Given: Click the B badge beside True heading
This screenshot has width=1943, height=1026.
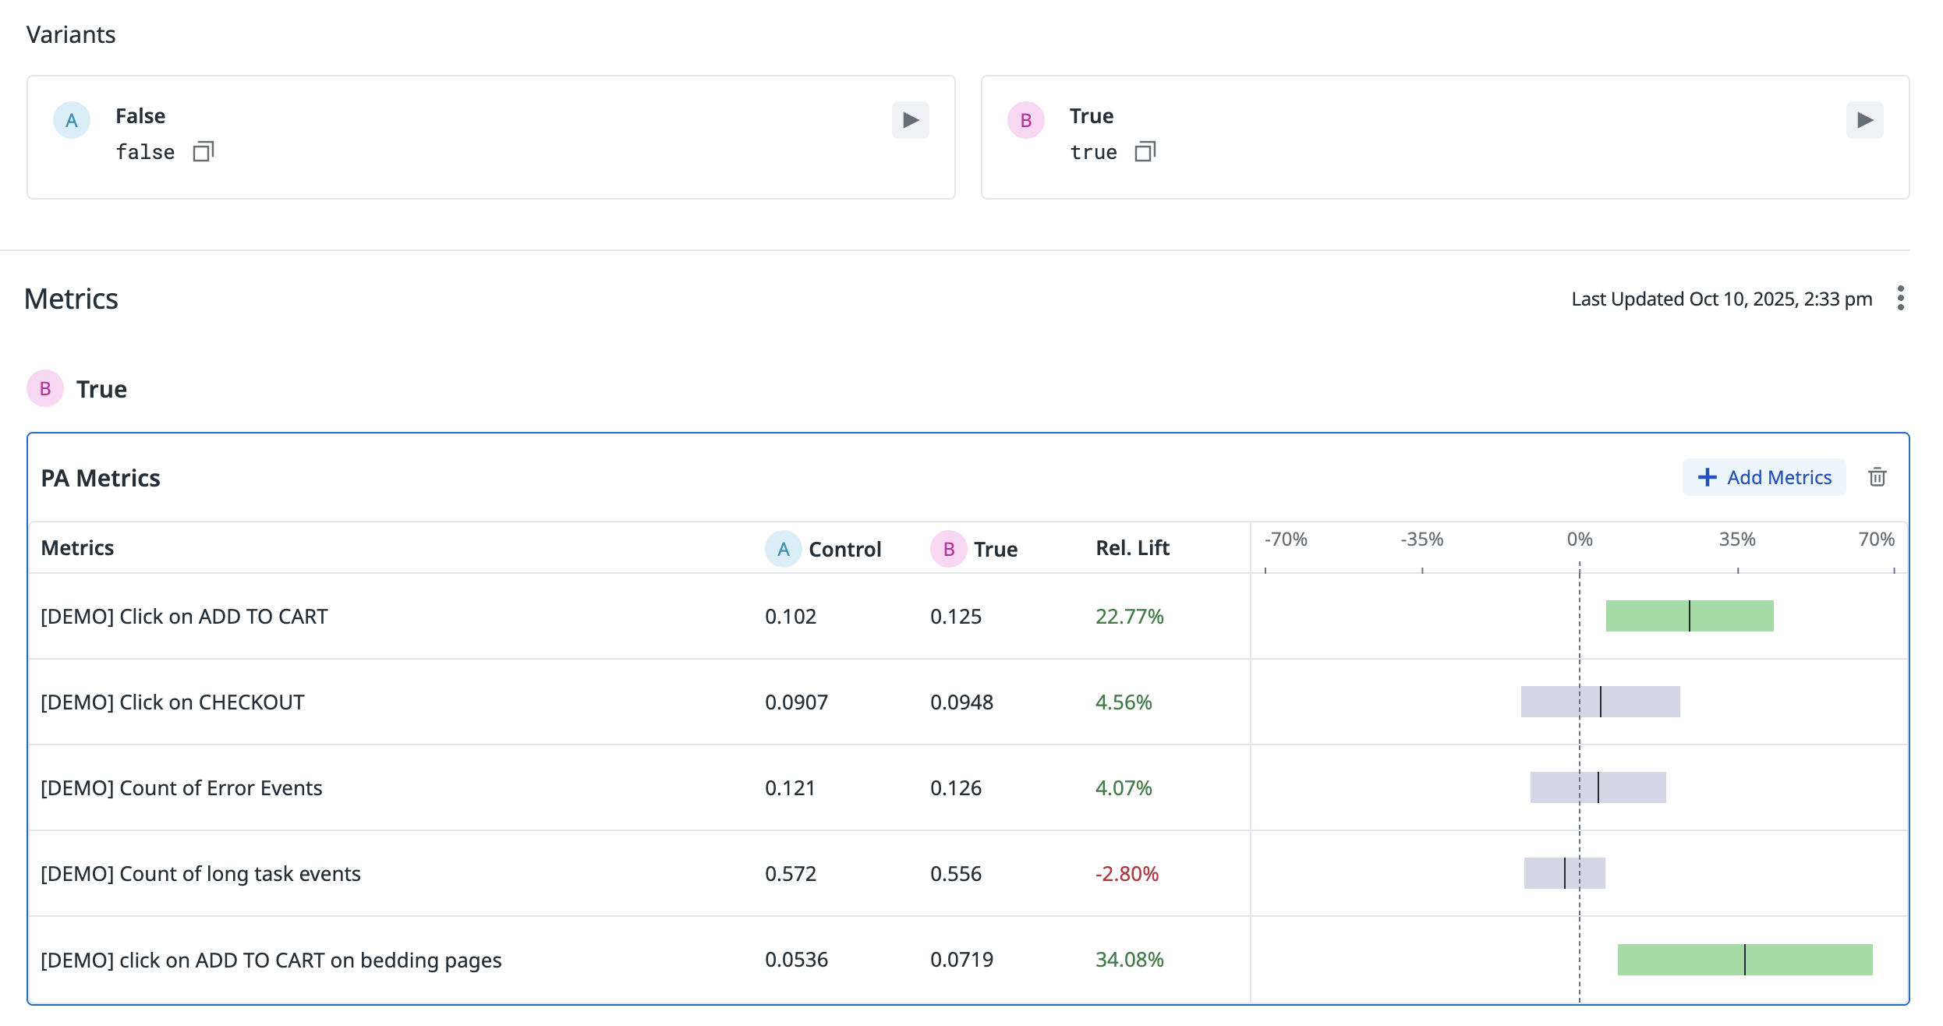Looking at the screenshot, I should coord(45,388).
